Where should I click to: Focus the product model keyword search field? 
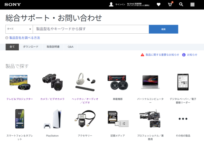(91, 29)
